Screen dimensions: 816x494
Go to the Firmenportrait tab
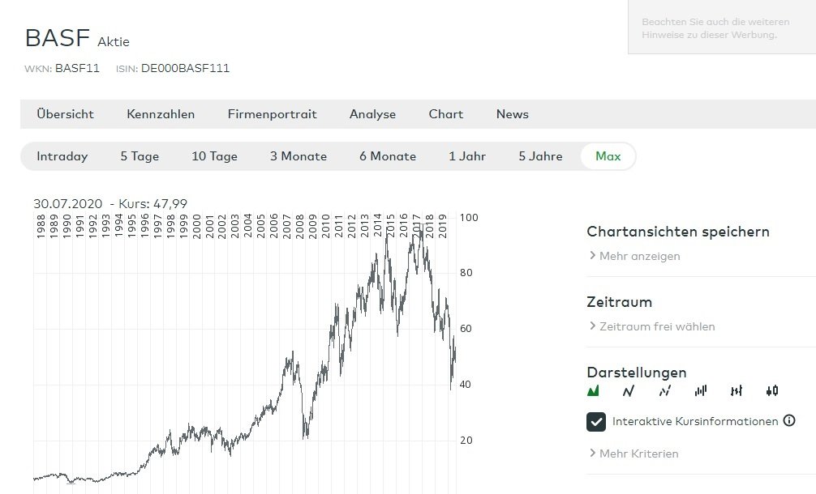[x=272, y=114]
